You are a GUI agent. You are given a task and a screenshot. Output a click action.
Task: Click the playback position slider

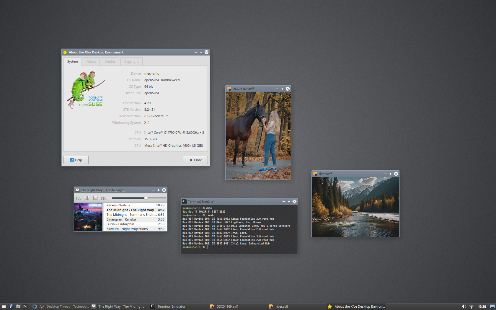(x=146, y=198)
